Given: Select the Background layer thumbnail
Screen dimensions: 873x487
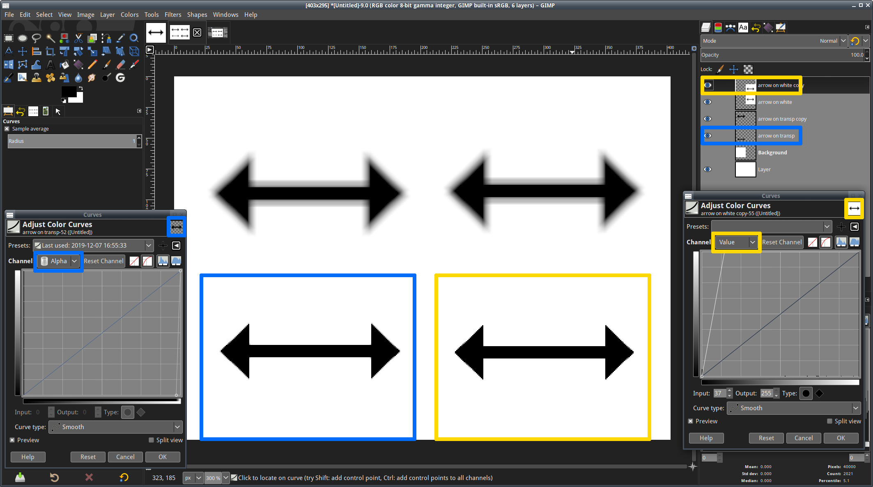Looking at the screenshot, I should tap(745, 152).
